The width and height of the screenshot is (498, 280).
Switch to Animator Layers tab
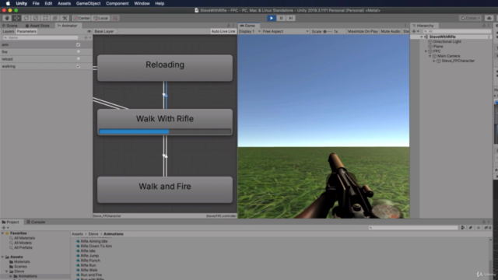9,31
